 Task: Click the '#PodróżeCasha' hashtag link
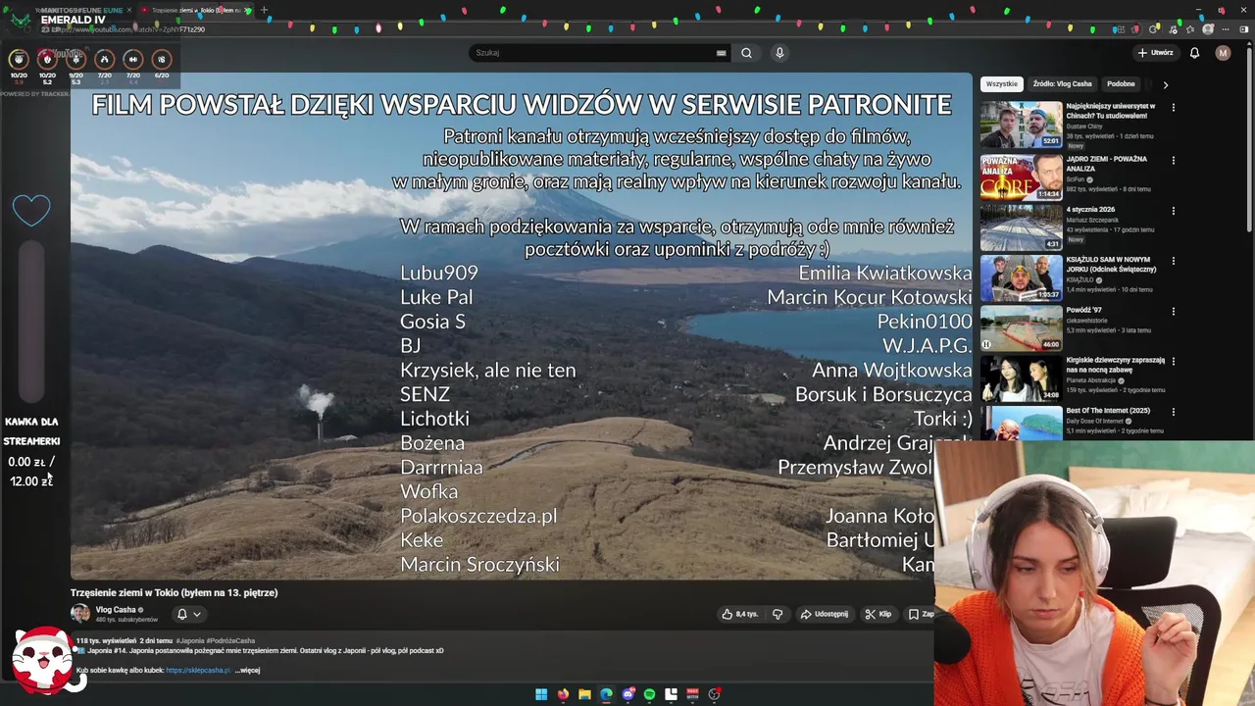tap(230, 640)
